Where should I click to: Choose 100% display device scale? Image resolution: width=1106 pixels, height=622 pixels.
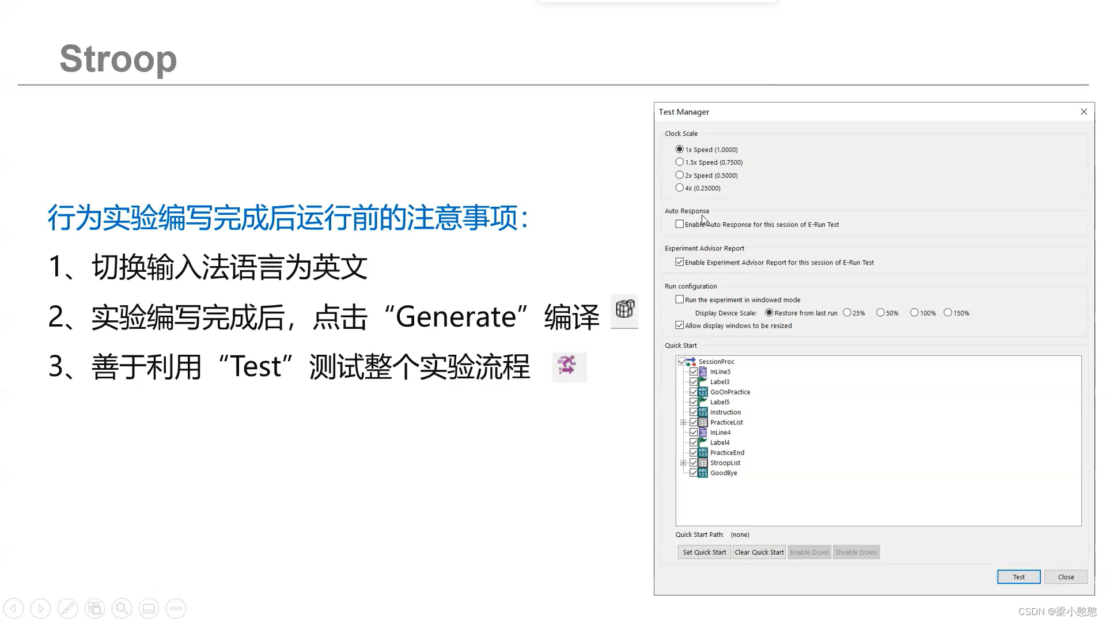coord(914,313)
